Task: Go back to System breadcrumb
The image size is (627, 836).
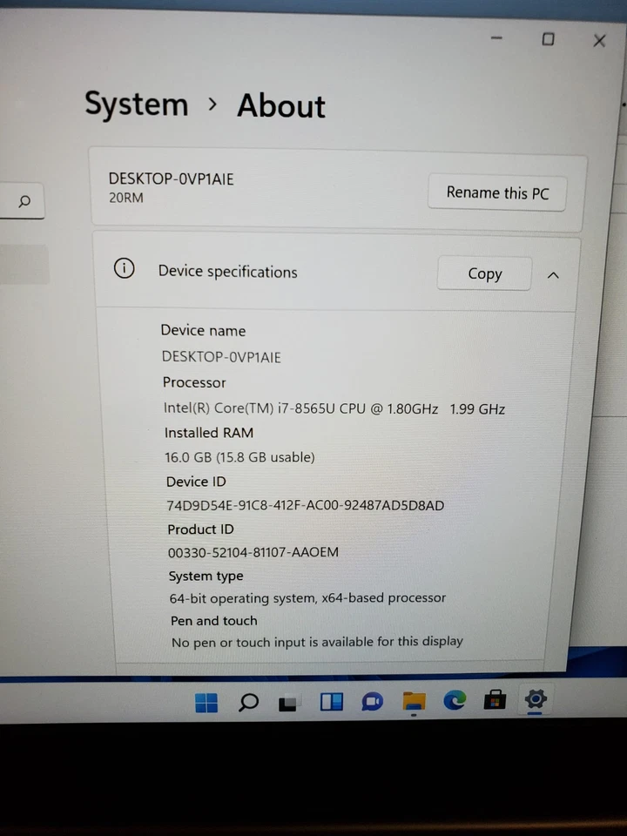Action: (137, 104)
